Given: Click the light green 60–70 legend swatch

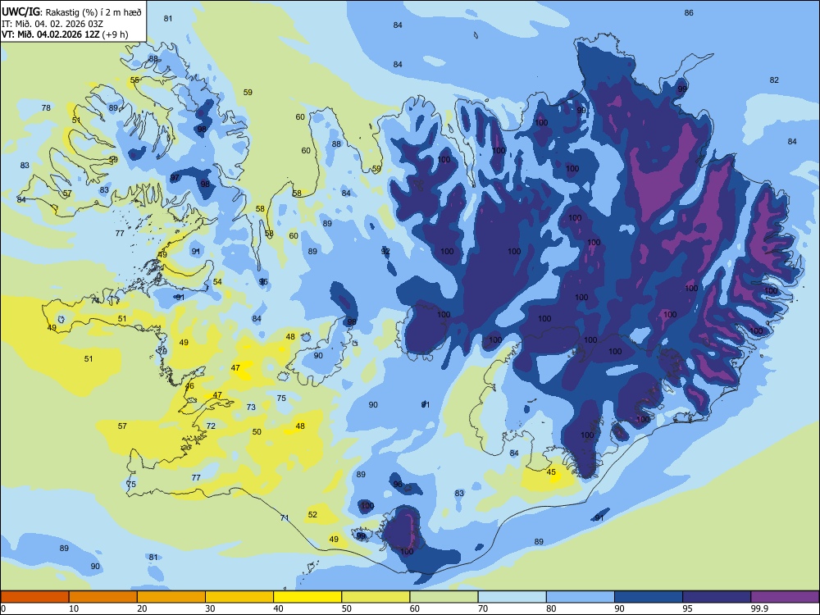Looking at the screenshot, I should tap(444, 597).
